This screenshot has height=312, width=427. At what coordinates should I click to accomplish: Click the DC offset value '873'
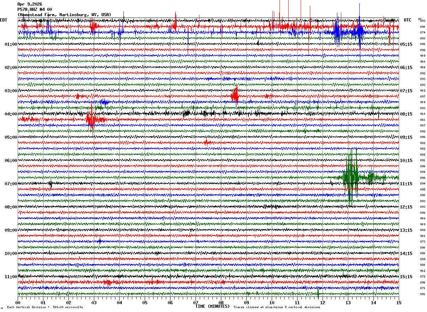[x=422, y=242]
